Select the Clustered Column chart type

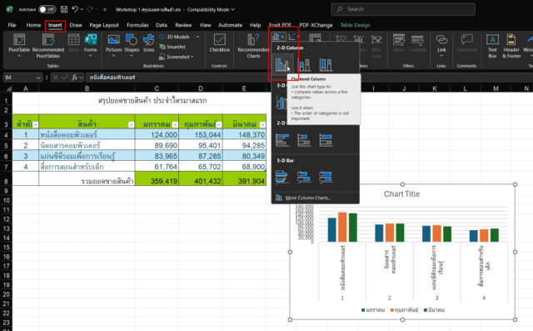tap(282, 64)
